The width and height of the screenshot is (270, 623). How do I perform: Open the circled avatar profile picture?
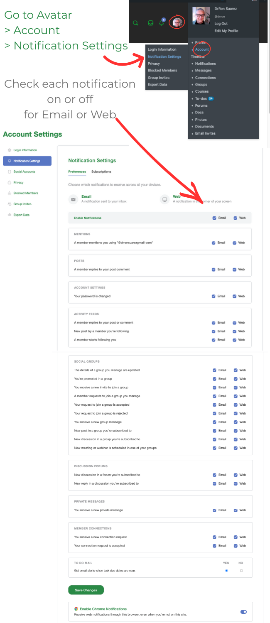point(177,22)
